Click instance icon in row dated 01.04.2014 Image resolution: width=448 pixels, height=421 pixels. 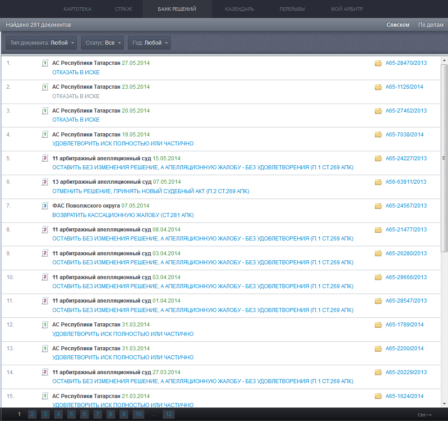45,301
